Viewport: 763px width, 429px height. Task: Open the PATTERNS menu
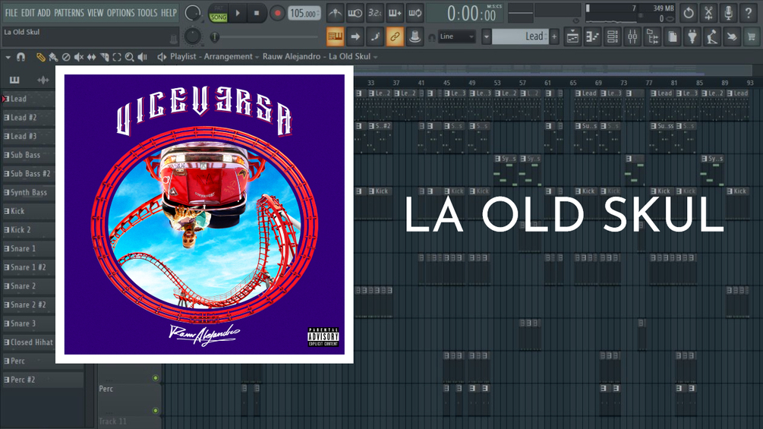pyautogui.click(x=69, y=13)
